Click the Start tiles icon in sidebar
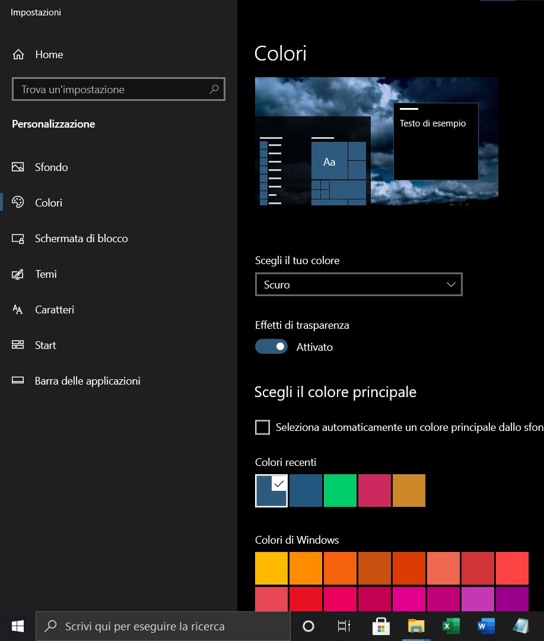The image size is (544, 641). [x=18, y=345]
